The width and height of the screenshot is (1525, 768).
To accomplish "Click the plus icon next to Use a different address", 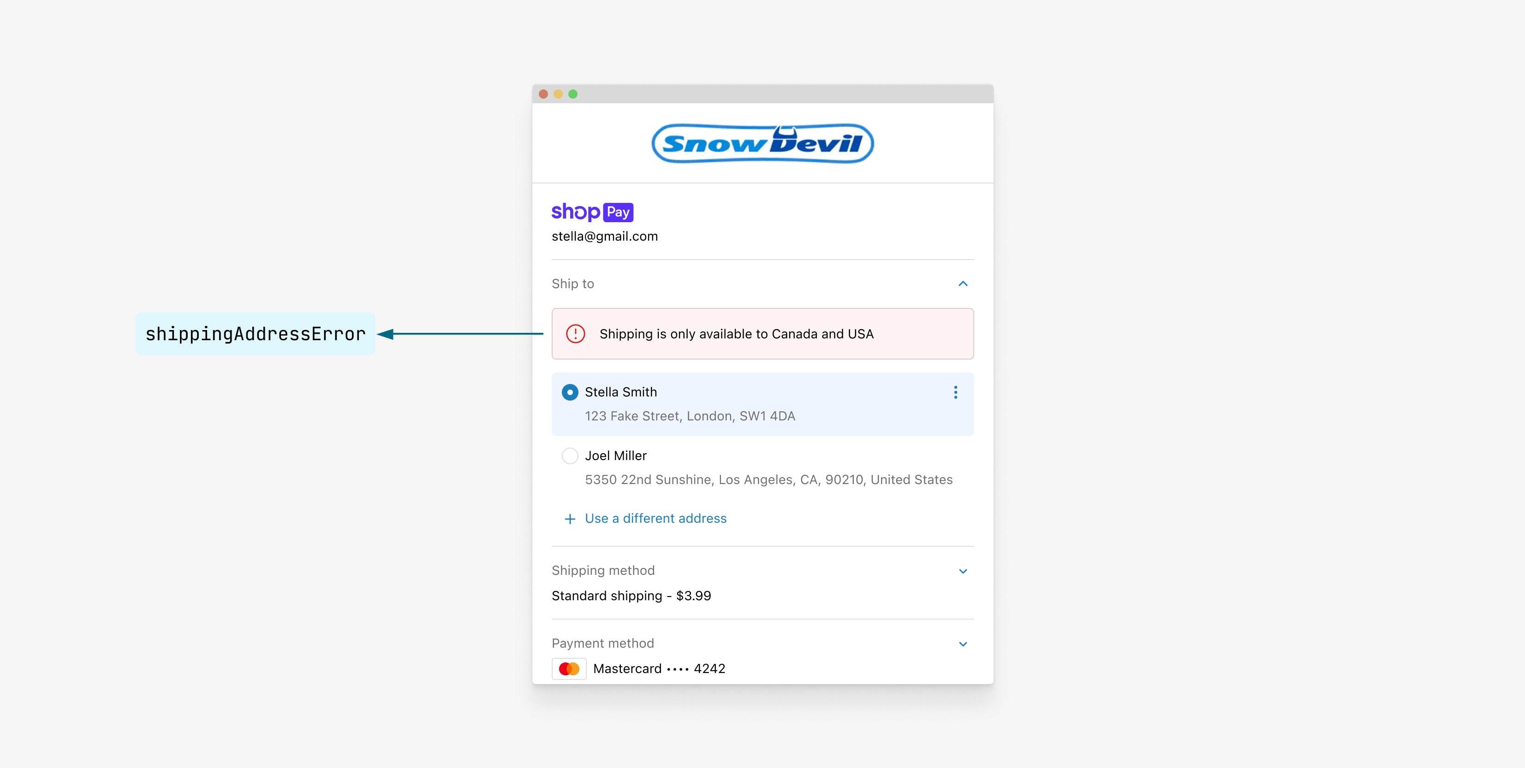I will 570,519.
